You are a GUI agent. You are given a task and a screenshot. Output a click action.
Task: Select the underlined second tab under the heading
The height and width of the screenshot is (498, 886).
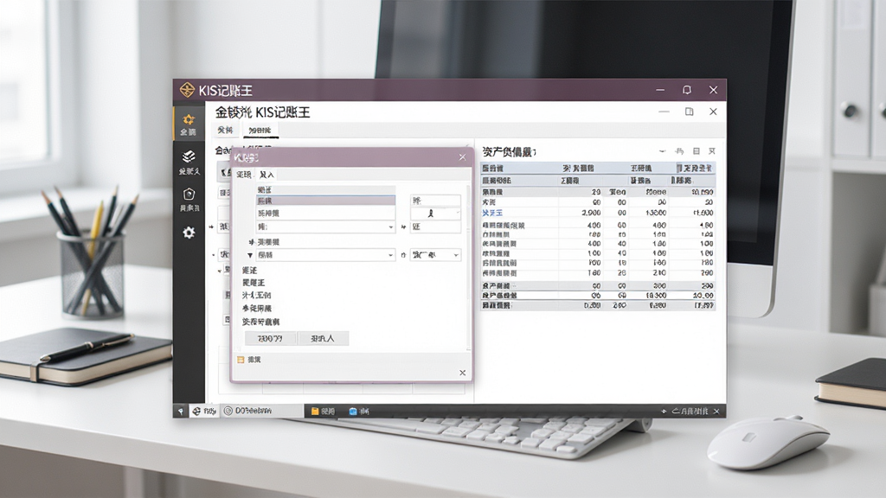click(260, 130)
